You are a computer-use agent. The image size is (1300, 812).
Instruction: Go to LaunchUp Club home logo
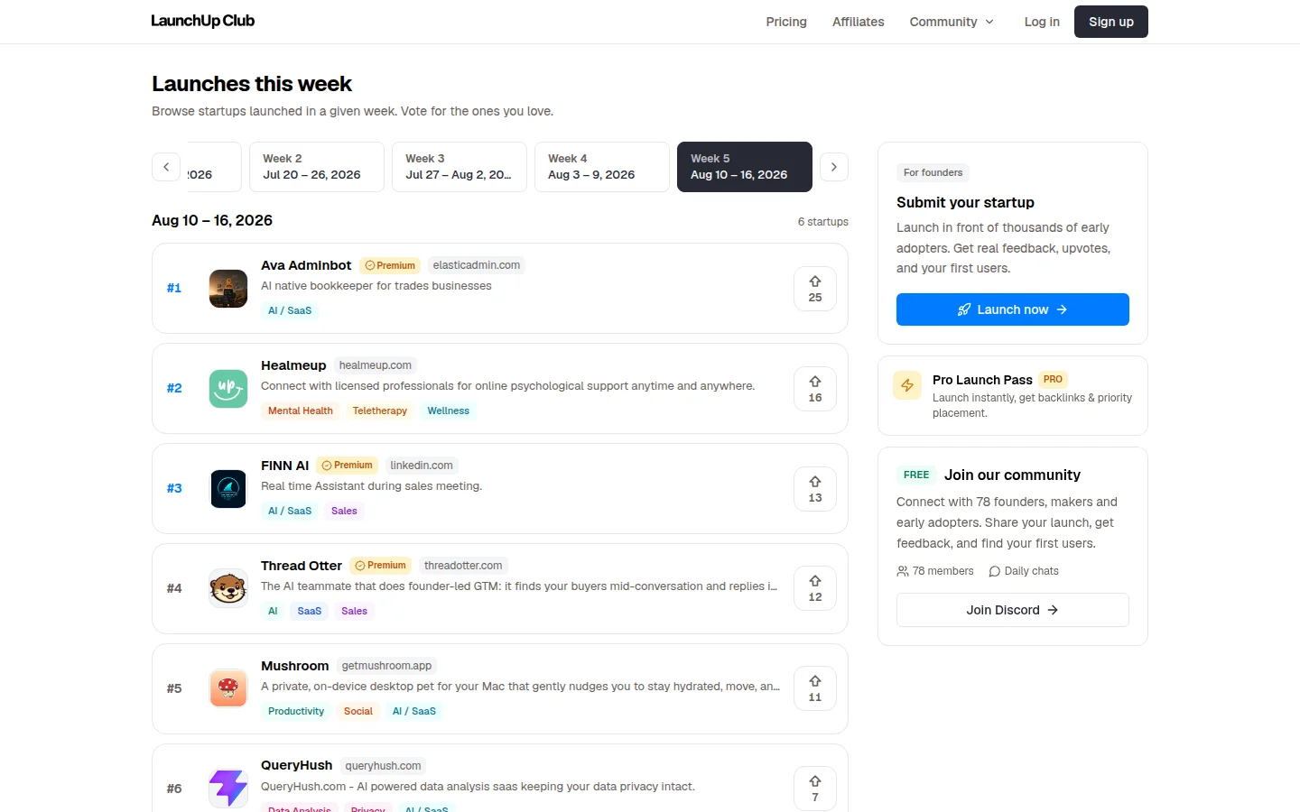[x=203, y=21]
